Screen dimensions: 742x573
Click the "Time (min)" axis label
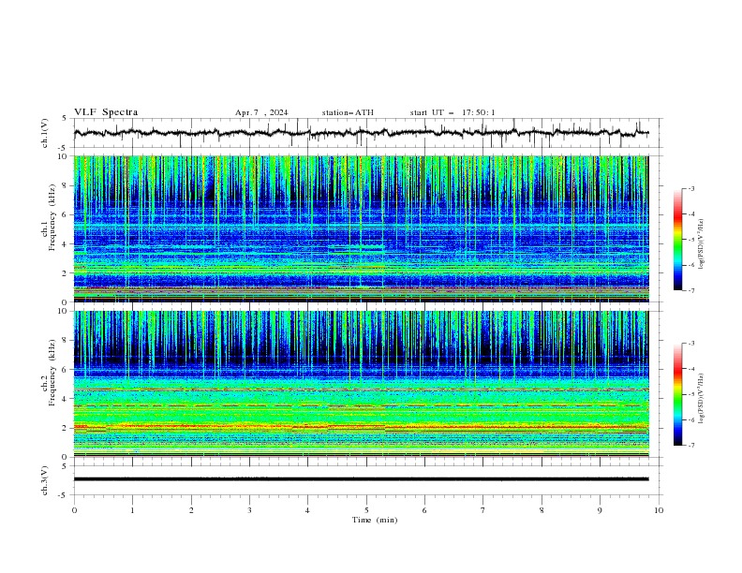tap(375, 520)
